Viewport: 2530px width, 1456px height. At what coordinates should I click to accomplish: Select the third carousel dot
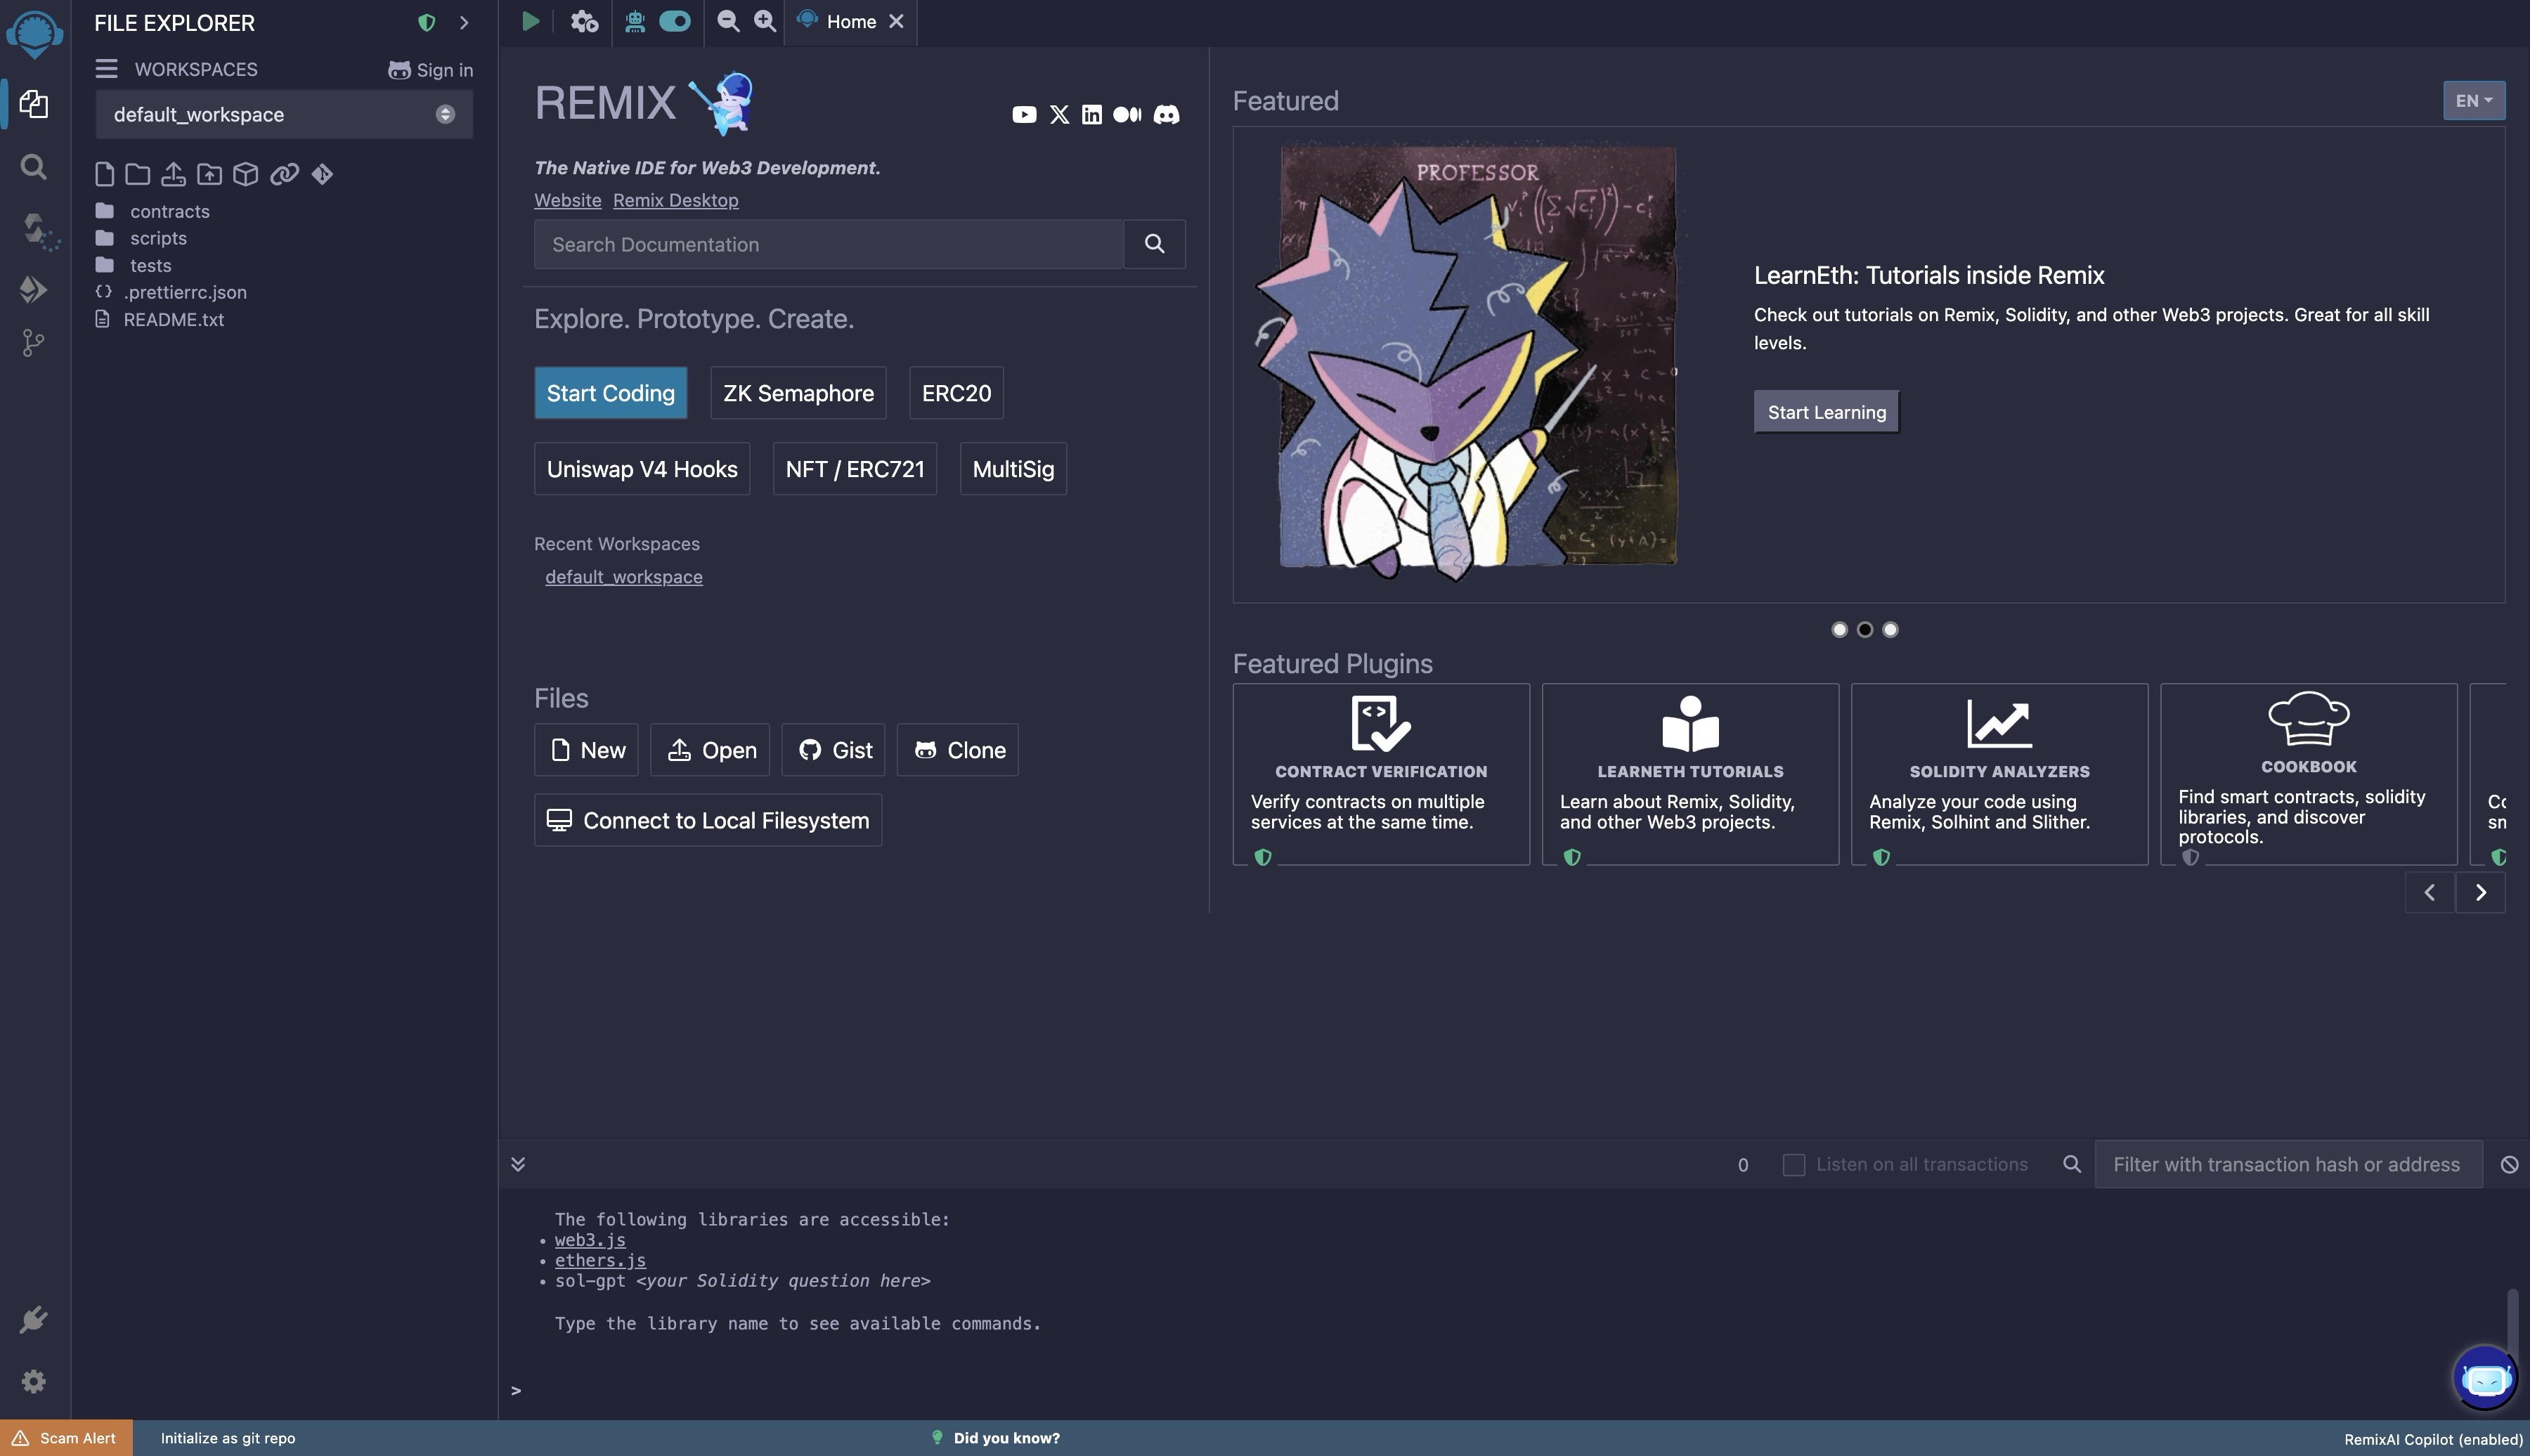coord(1890,629)
